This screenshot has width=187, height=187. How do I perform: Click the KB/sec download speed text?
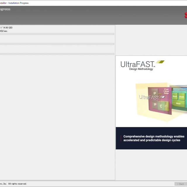(4, 31)
